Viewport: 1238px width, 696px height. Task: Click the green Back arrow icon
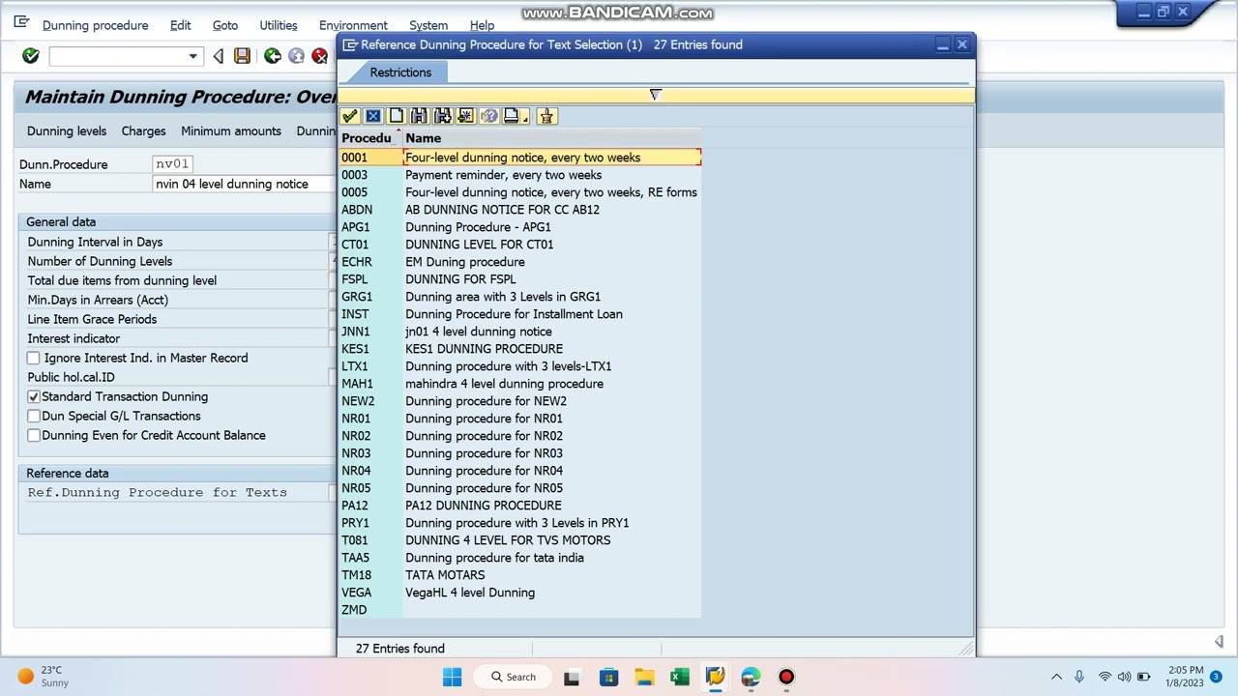pos(273,56)
